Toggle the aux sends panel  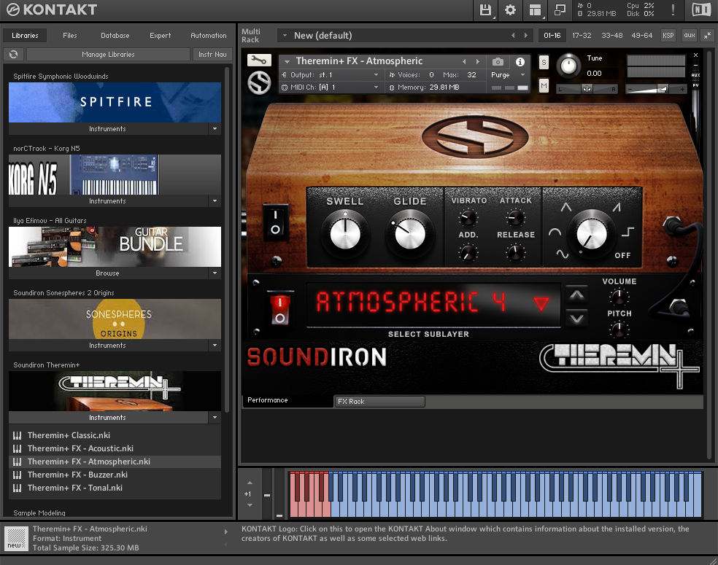tap(689, 35)
